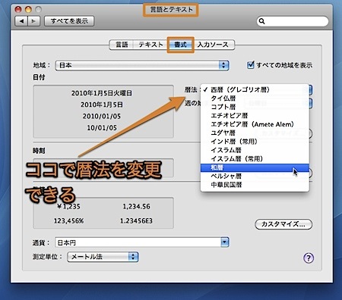Click the yellow minimize window button
The height and width of the screenshot is (300, 342).
point(28,9)
